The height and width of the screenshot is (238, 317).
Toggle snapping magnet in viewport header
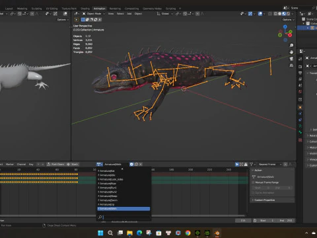(186, 14)
